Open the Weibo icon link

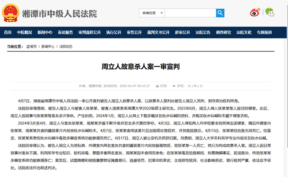click(x=255, y=12)
